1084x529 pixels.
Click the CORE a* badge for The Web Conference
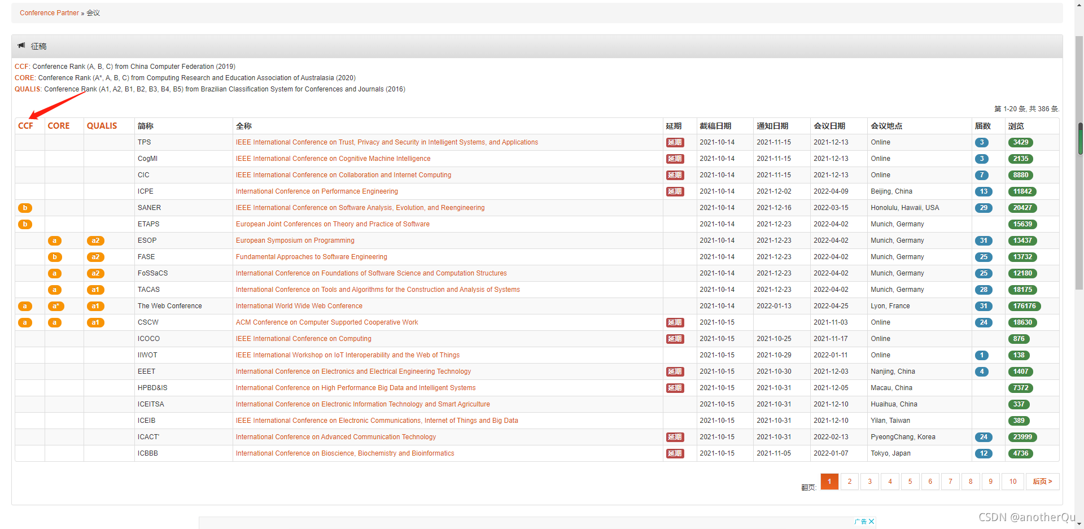coord(56,306)
